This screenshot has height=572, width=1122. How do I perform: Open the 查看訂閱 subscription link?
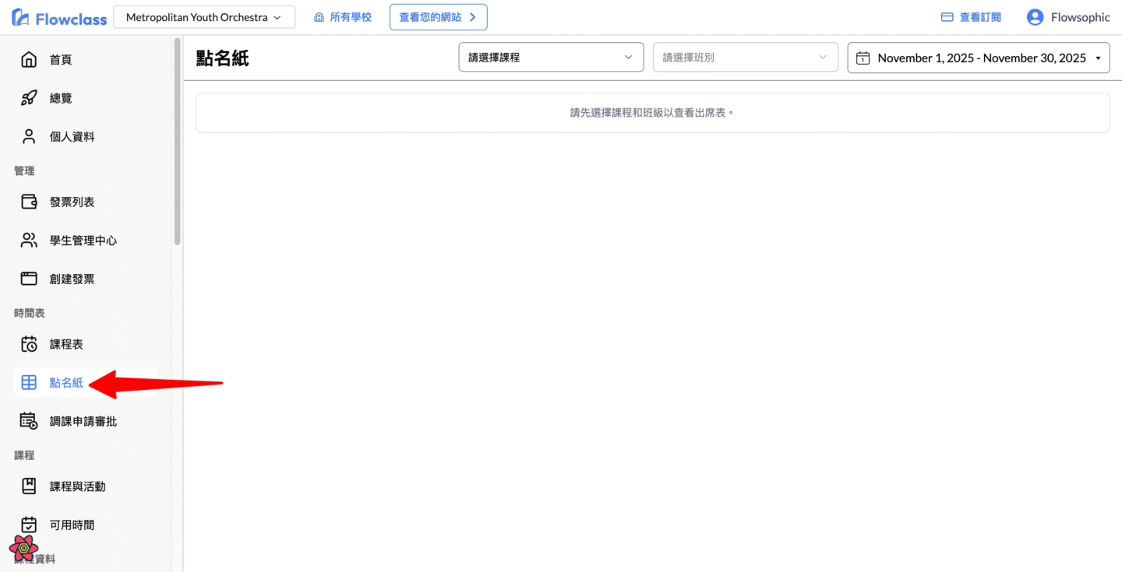(971, 17)
